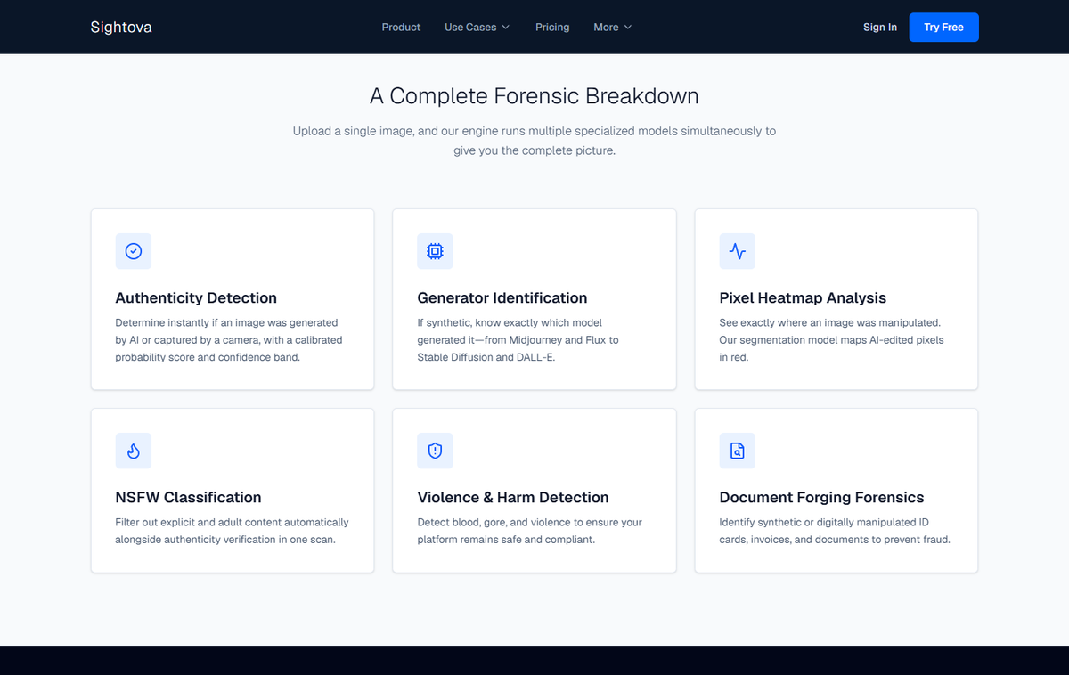Click the heading 'A Complete Forensic Breakdown'
Viewport: 1069px width, 675px height.
click(534, 96)
